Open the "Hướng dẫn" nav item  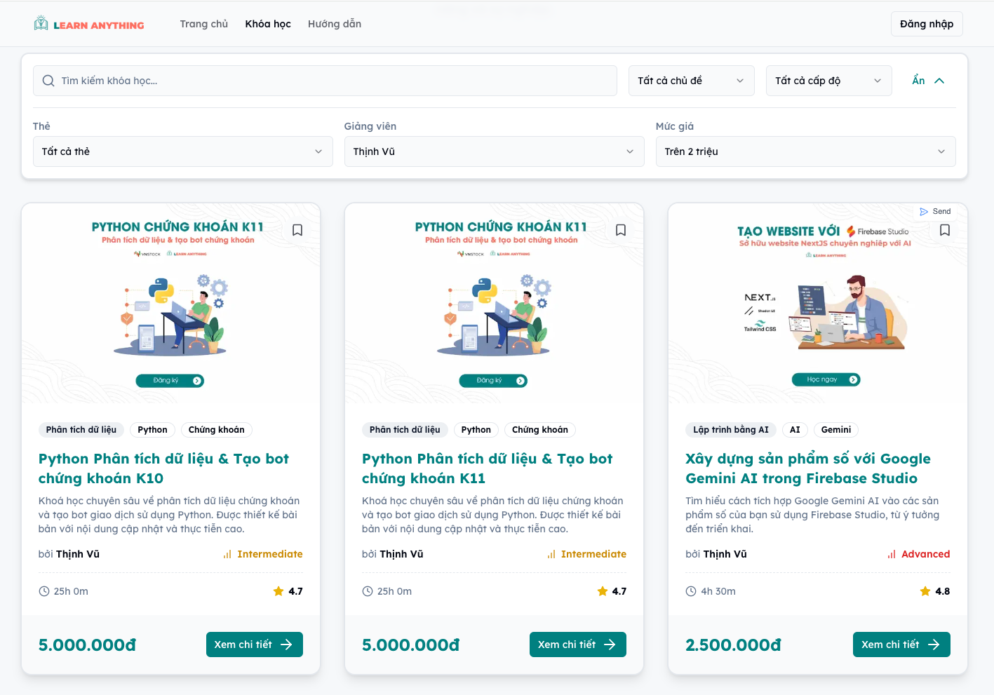pyautogui.click(x=335, y=24)
